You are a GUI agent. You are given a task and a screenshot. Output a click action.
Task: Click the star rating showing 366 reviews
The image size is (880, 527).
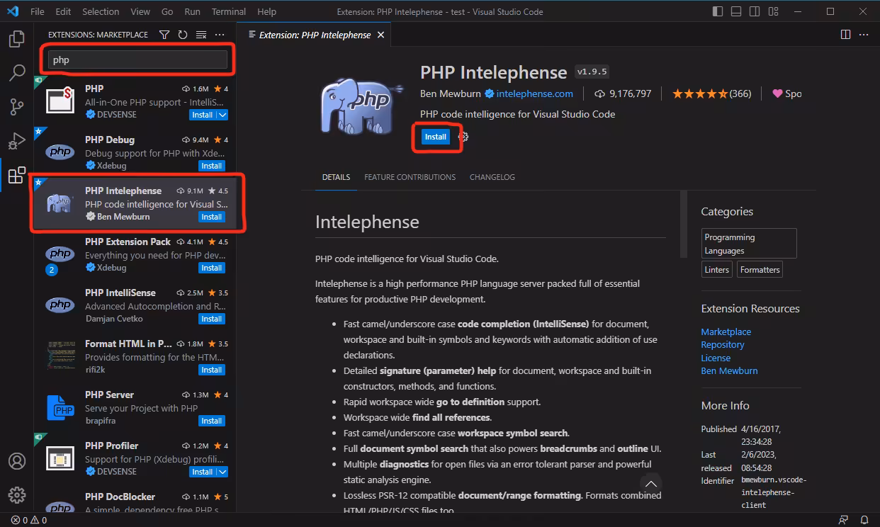click(x=711, y=93)
